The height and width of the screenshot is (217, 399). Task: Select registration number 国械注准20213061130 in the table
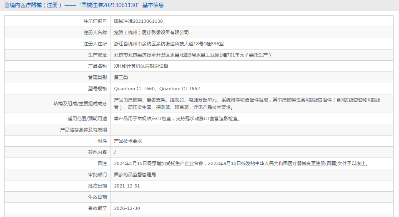point(138,21)
